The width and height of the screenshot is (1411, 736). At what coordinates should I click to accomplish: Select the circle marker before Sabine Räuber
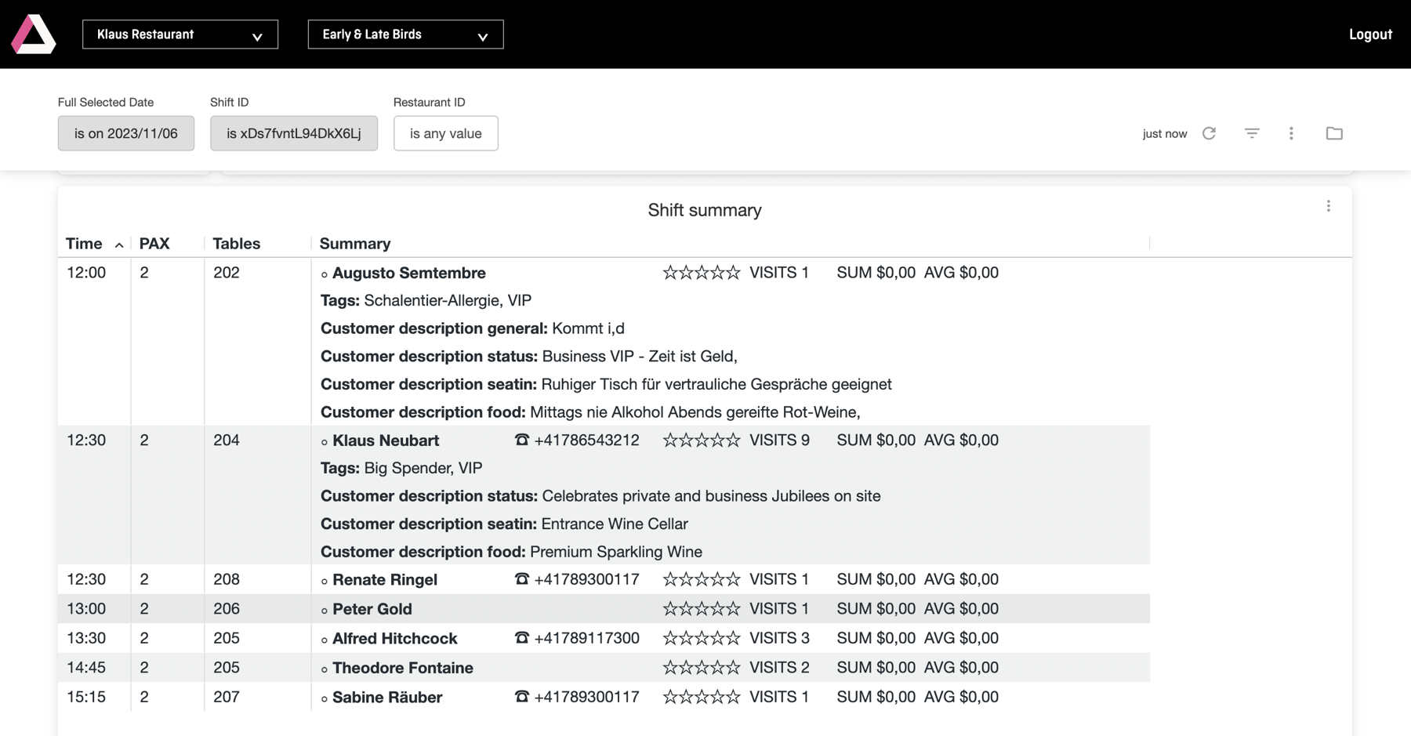(325, 698)
